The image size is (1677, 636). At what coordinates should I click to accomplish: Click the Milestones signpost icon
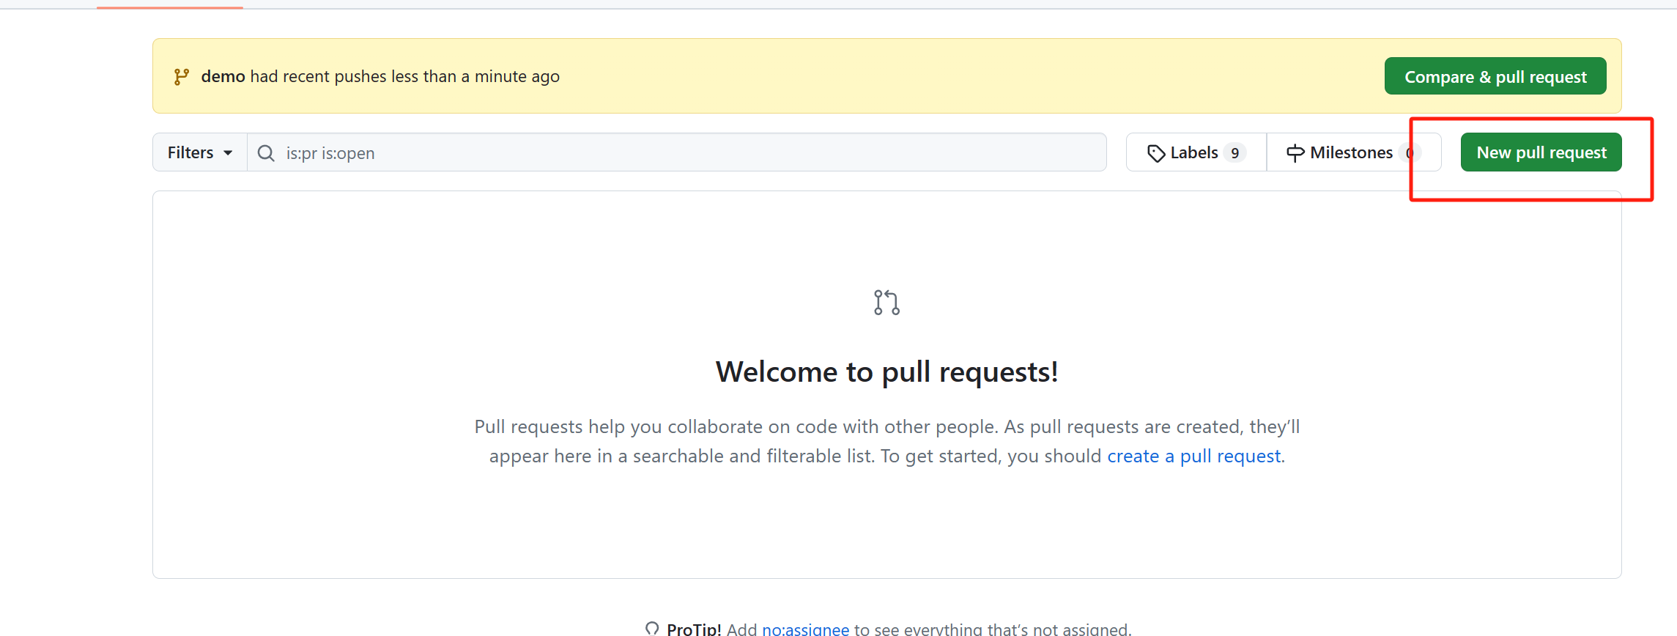click(x=1295, y=153)
